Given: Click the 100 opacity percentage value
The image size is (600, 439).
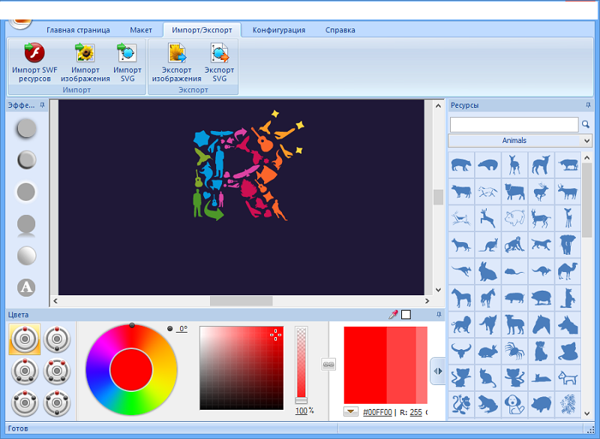Looking at the screenshot, I should tap(301, 411).
